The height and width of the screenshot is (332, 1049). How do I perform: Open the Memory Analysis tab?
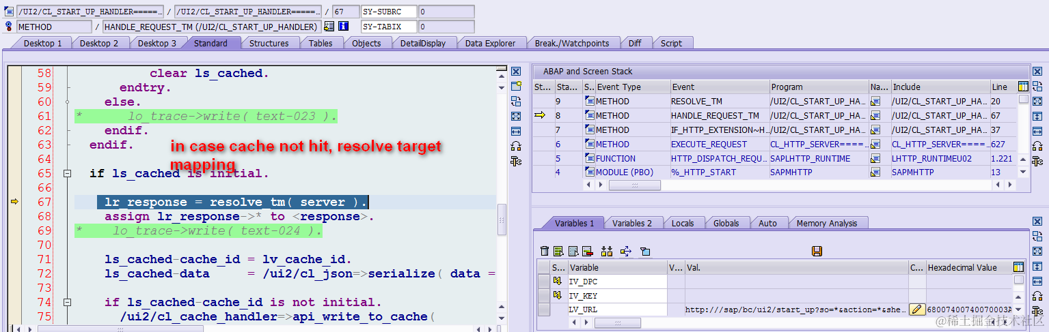tap(826, 223)
